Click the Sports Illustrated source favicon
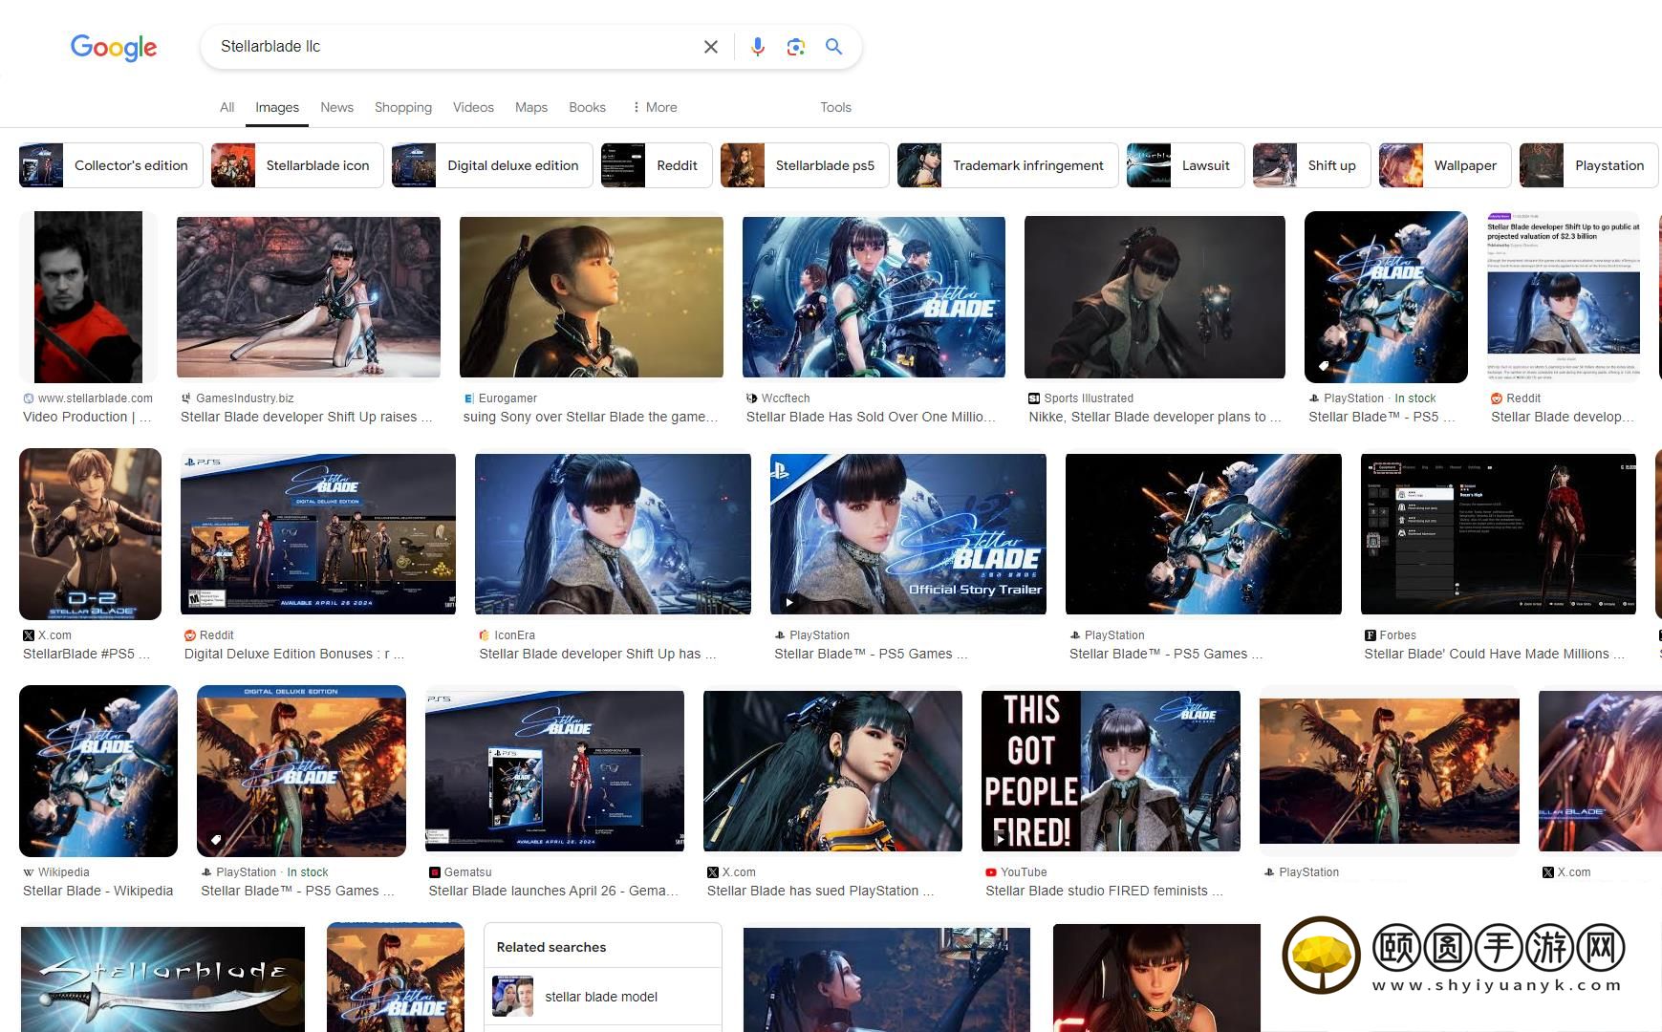Image resolution: width=1662 pixels, height=1032 pixels. pyautogui.click(x=1034, y=398)
